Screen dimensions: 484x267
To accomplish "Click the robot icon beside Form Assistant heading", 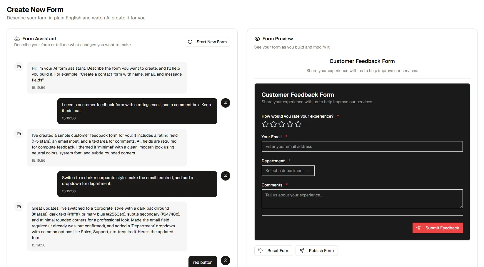I will coord(17,39).
